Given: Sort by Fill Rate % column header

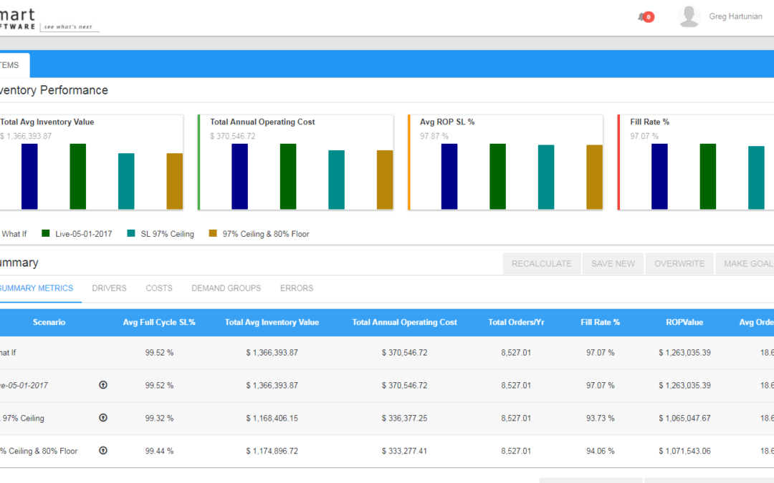Looking at the screenshot, I should coord(600,323).
